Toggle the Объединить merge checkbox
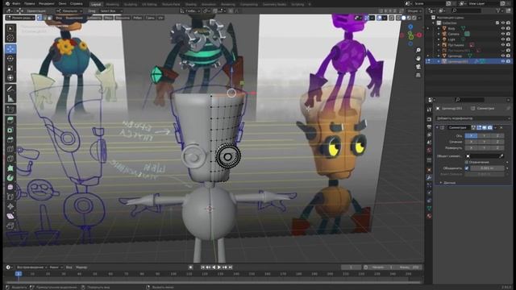The width and height of the screenshot is (516, 290). [467, 168]
